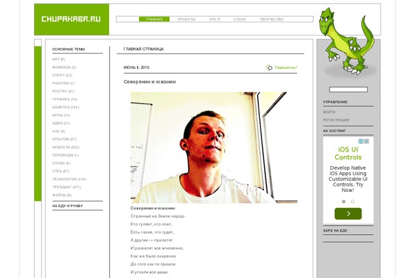Image resolution: width=417 pixels, height=278 pixels.
Task: Click the comment bubble icon beside Первый наз!
Action: tap(270, 67)
